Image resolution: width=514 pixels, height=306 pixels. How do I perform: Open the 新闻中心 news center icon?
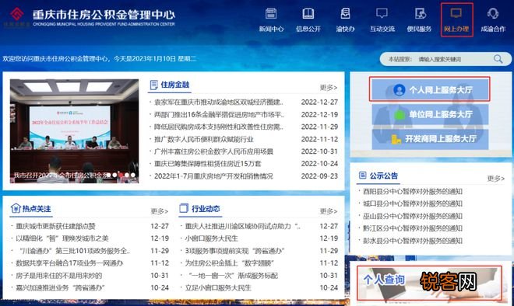tap(271, 14)
